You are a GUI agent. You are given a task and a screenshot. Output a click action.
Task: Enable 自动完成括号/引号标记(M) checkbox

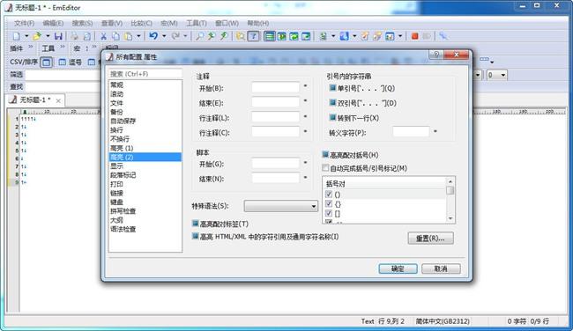[x=325, y=168]
